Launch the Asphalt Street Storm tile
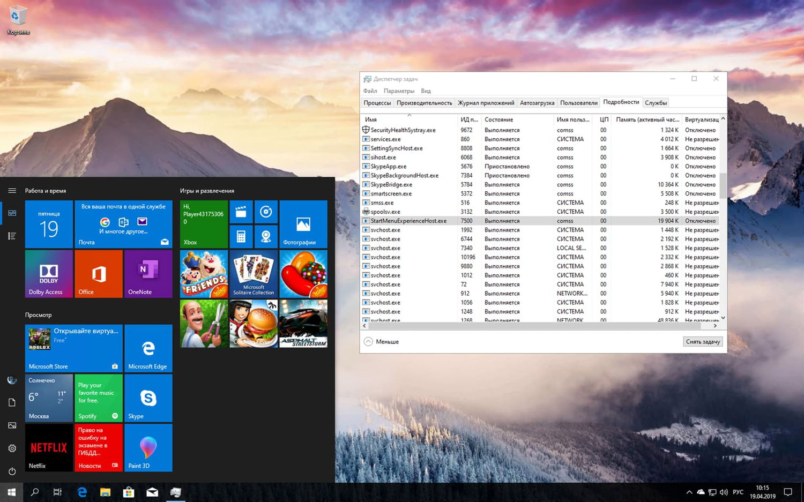 click(x=303, y=324)
